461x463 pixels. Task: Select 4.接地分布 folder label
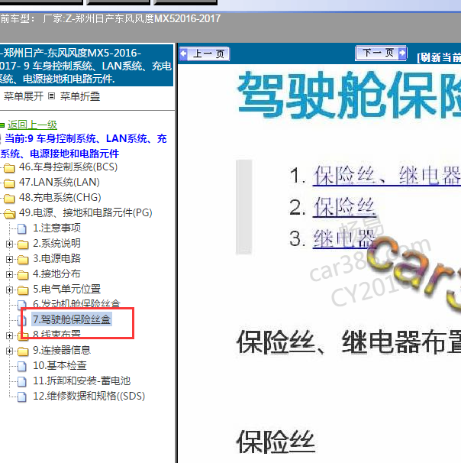coord(56,274)
